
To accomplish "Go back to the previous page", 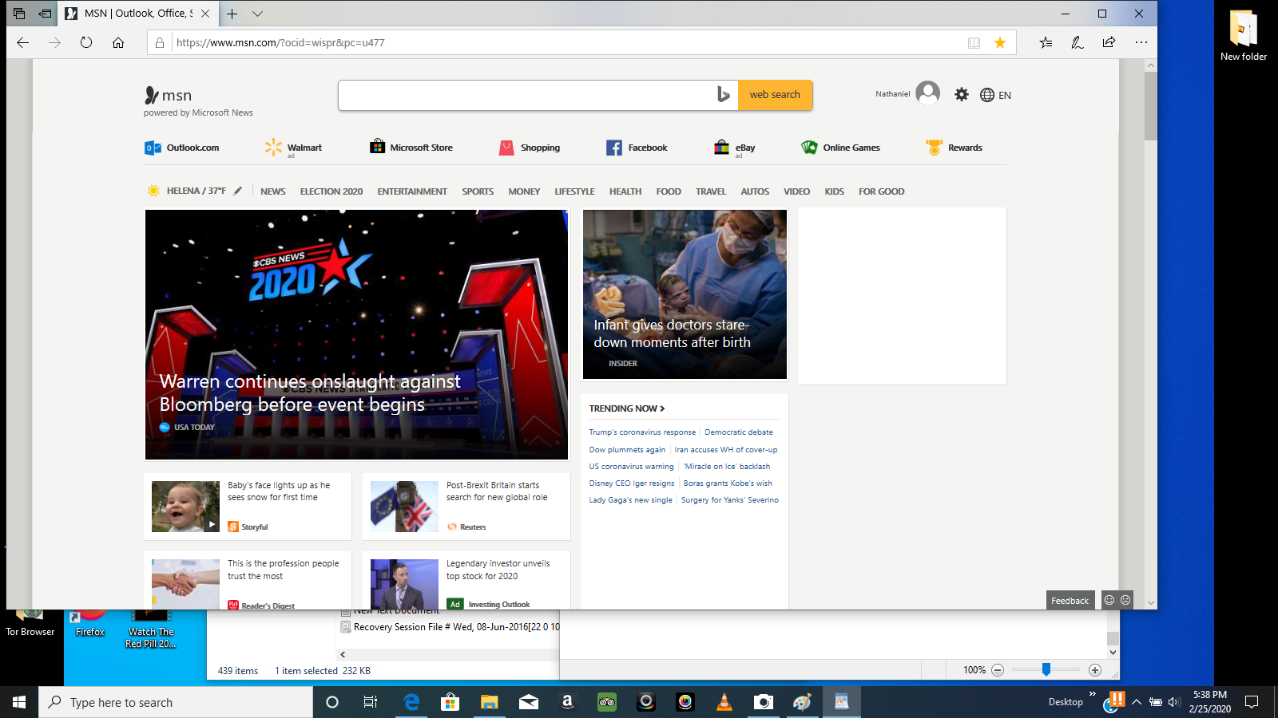I will click(23, 42).
